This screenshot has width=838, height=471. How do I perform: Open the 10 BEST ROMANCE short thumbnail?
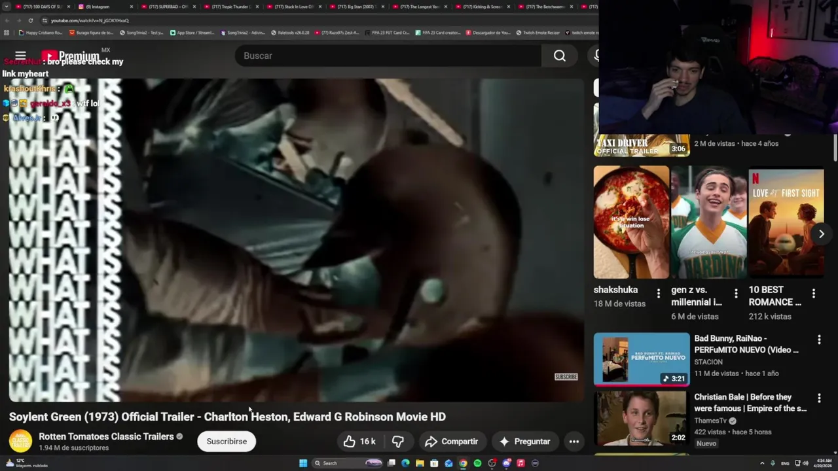click(786, 222)
